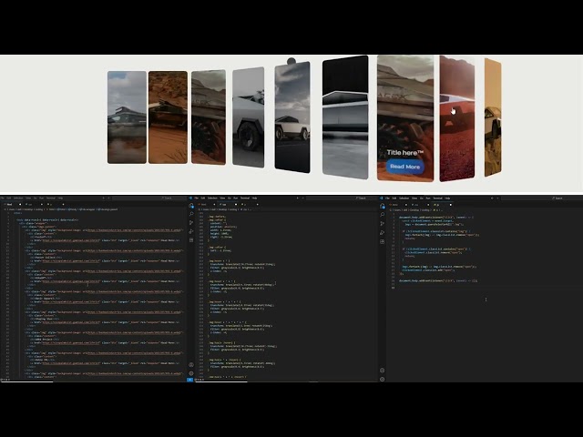Open Run and Debug in middle CSS window
Viewport: 583px width, 437px height.
(x=191, y=231)
